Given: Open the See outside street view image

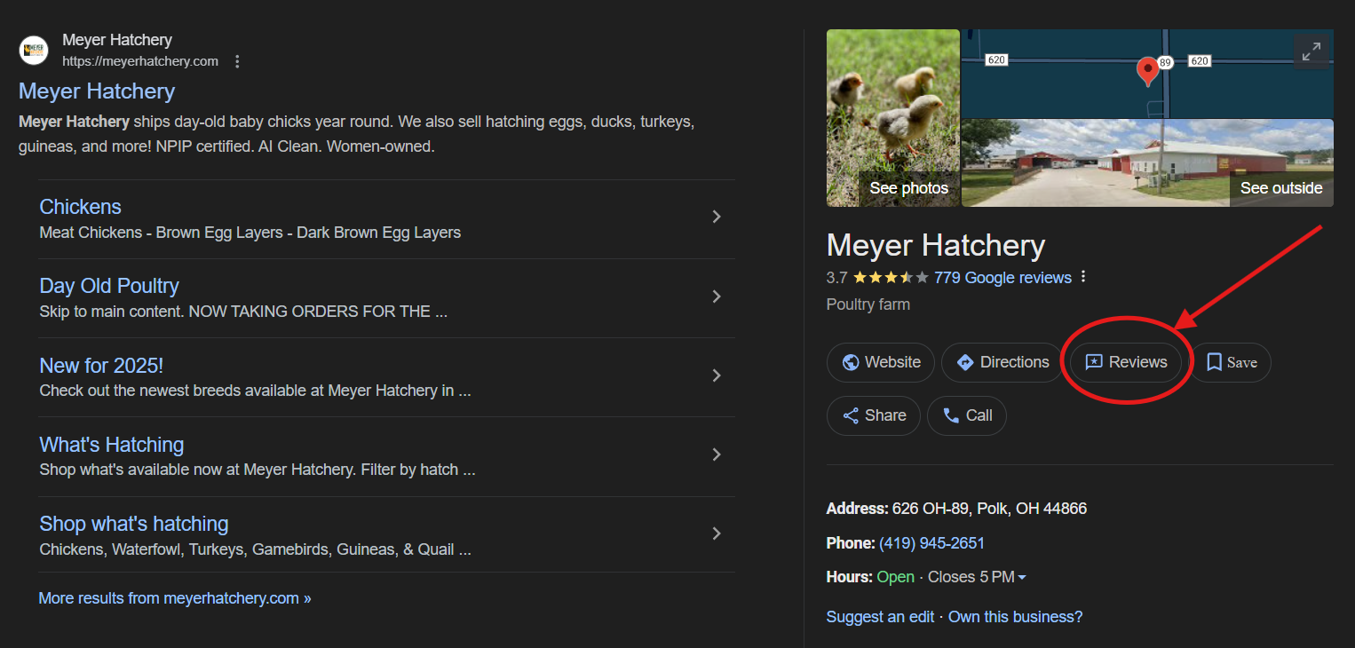Looking at the screenshot, I should [1146, 163].
